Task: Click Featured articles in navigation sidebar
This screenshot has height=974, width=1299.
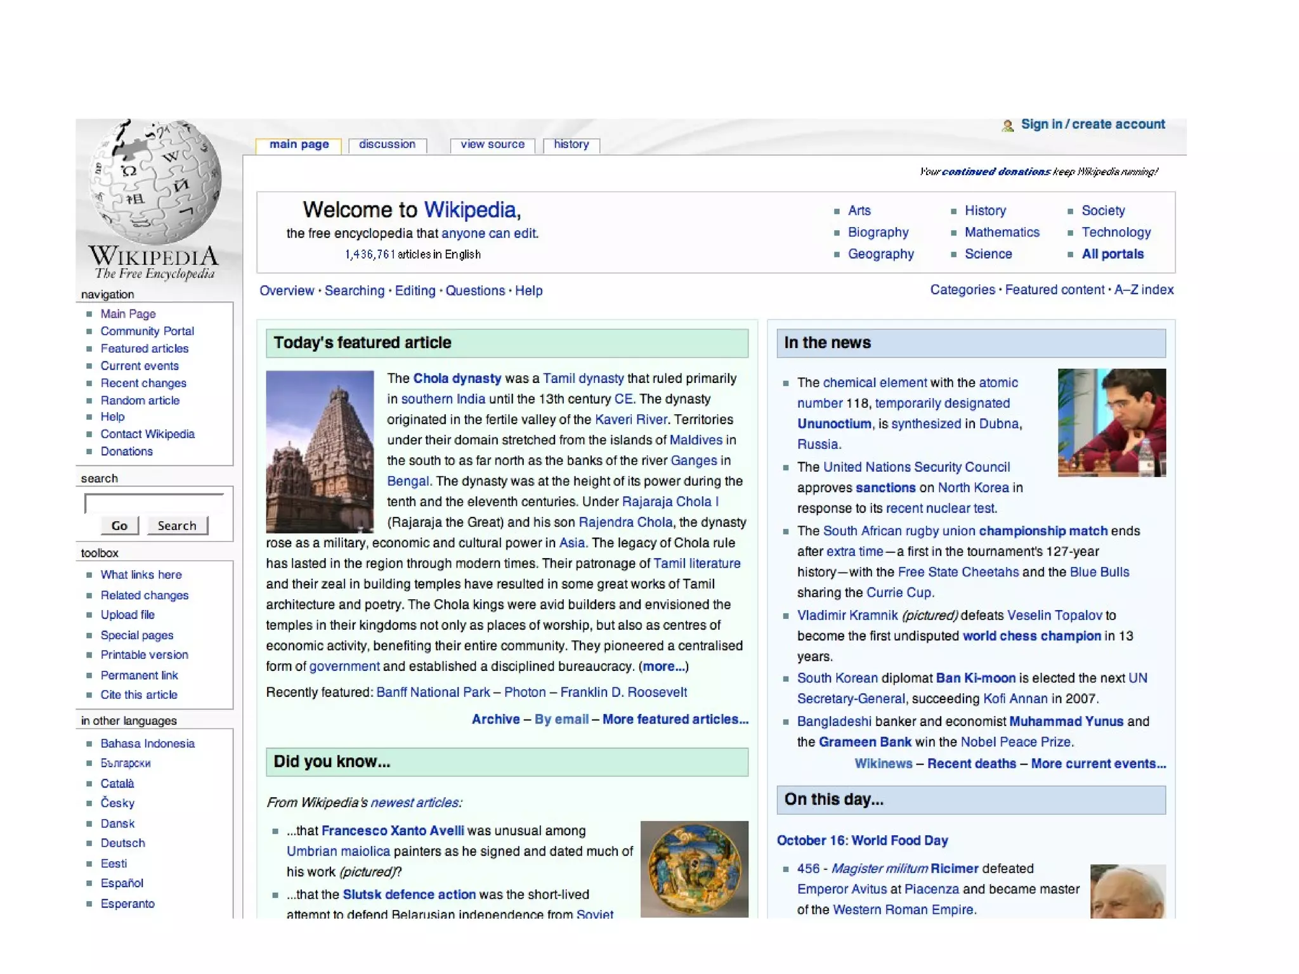Action: [x=144, y=348]
